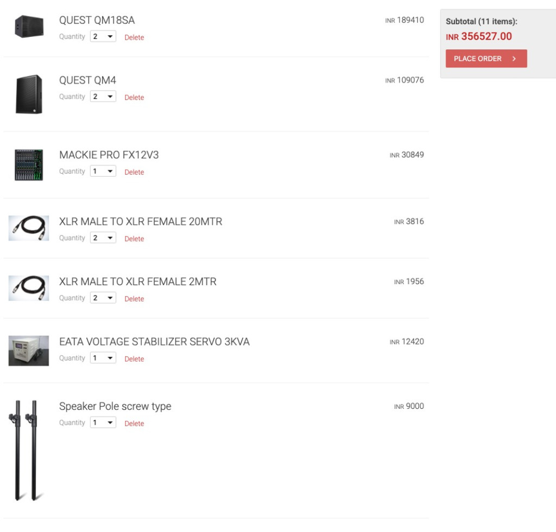556x532 pixels.
Task: Open quantity dropdown for QUEST QM18SA
Action: (x=103, y=37)
